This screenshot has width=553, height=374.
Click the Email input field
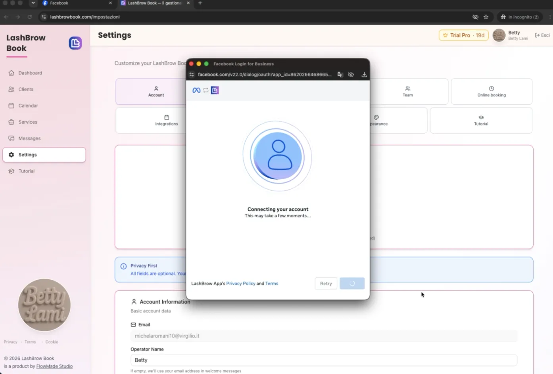click(x=324, y=336)
